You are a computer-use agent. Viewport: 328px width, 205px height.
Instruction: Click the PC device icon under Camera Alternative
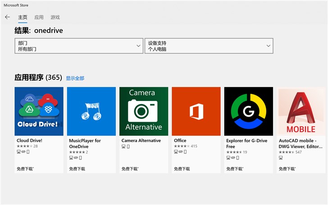click(123, 146)
